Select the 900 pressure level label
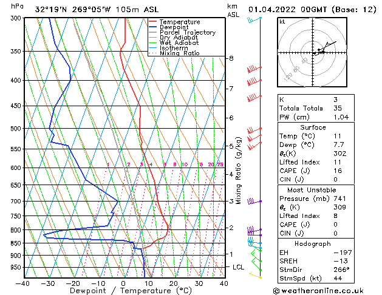The height and width of the screenshot is (295, 382). coord(17,256)
